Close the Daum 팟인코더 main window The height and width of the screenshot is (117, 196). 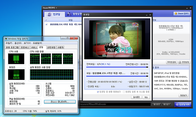click(x=190, y=8)
